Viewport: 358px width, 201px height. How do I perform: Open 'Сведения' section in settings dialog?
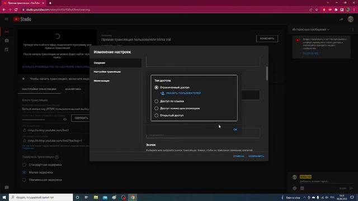pos(116,63)
